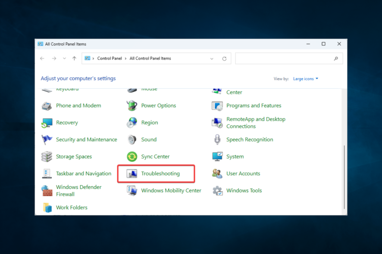
Task: Open the Work Folders link
Action: (72, 208)
